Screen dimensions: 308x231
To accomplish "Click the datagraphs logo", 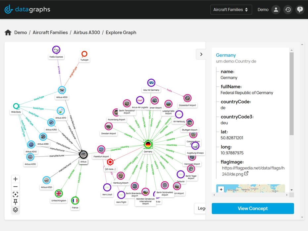I will click(x=27, y=10).
